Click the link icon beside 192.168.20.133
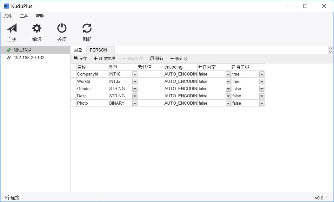Screen dimensions: 334x202 coord(9,58)
